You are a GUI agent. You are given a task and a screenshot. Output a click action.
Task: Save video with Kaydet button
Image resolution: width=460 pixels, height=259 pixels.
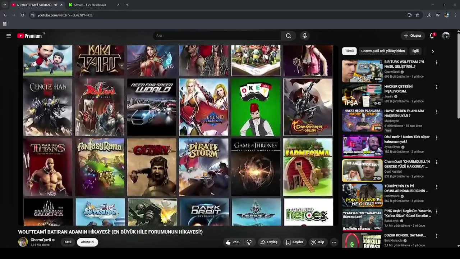294,242
